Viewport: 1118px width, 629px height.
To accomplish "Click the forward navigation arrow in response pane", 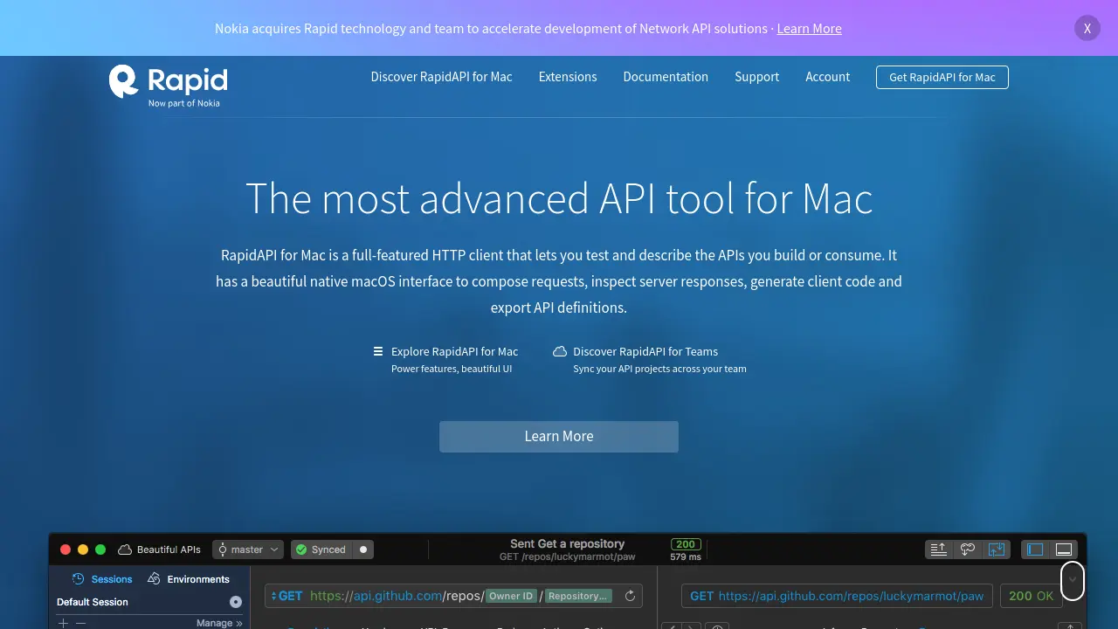I will click(692, 627).
